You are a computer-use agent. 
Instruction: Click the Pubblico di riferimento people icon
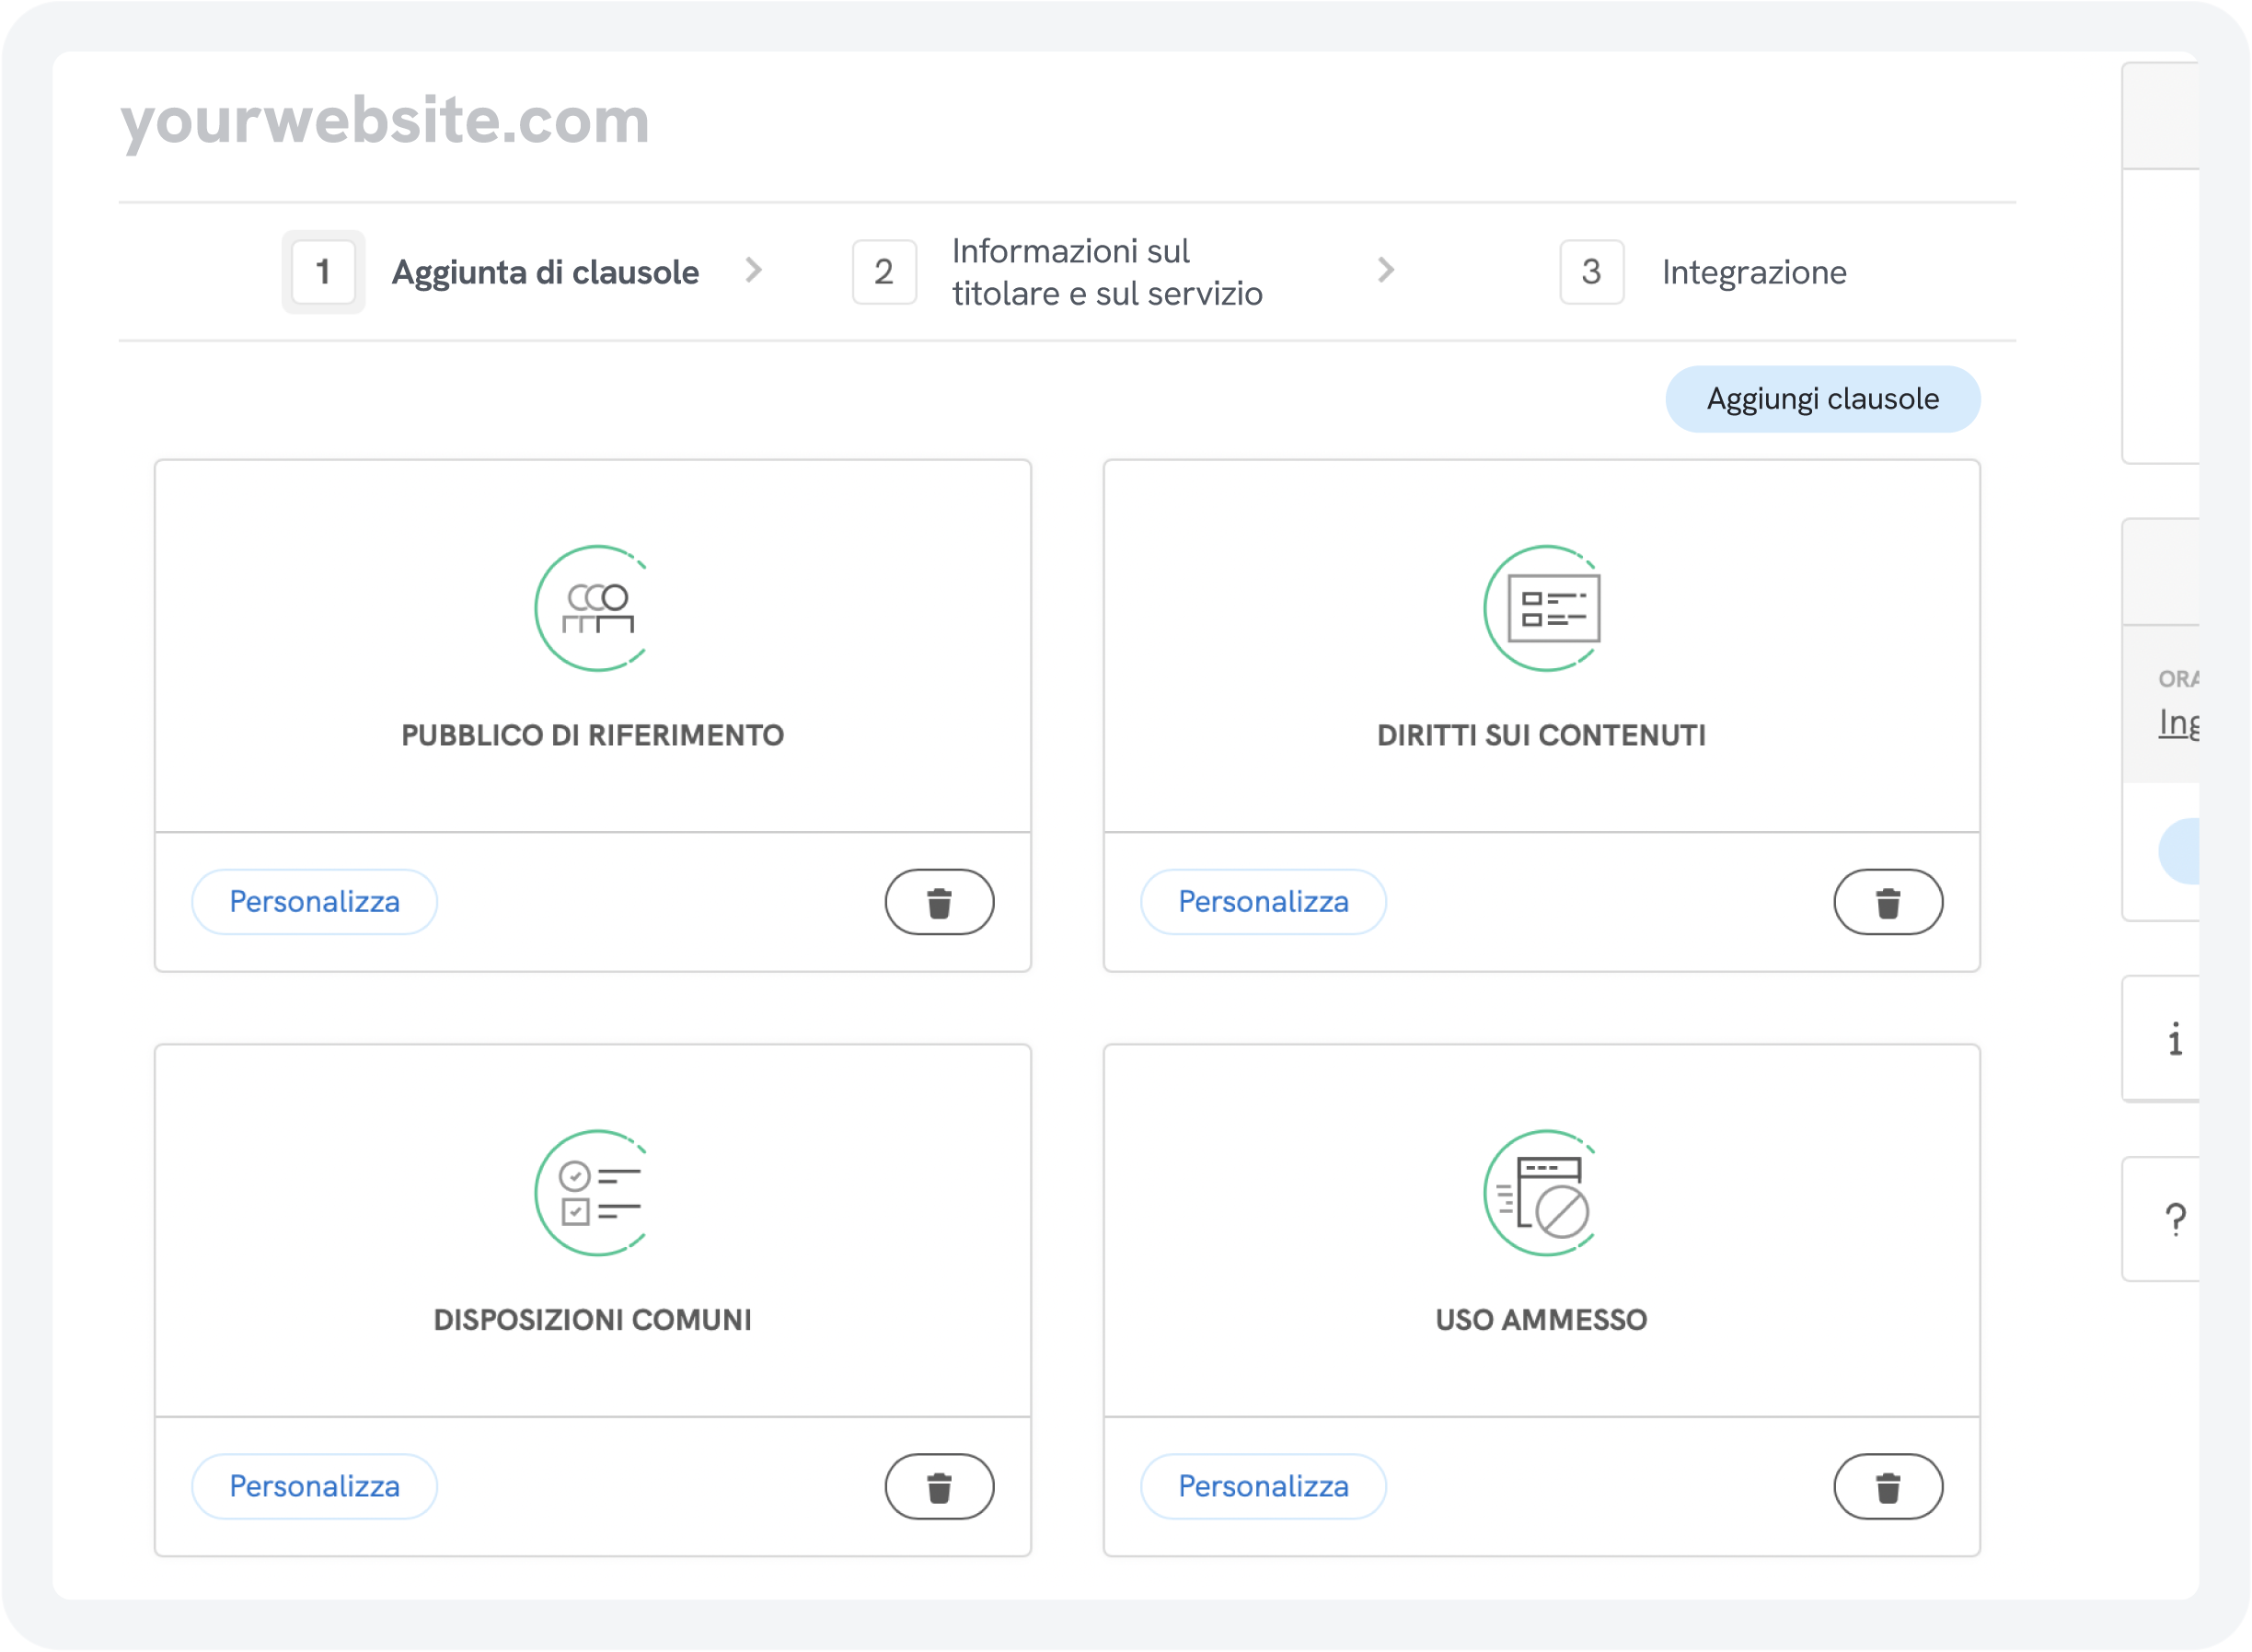pyautogui.click(x=596, y=608)
